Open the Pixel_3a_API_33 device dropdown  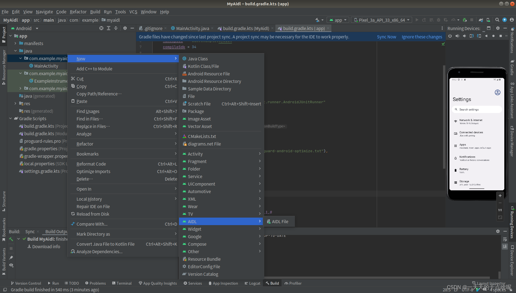click(381, 20)
